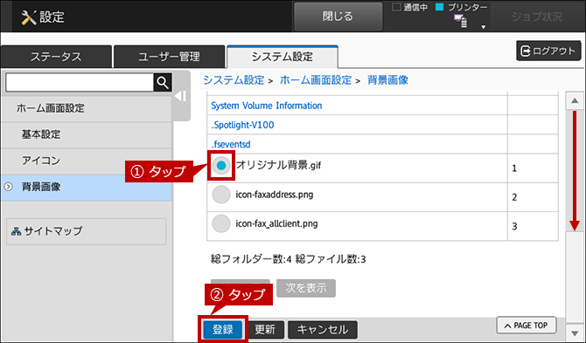
Task: Click the 次を表示 button
Action: pos(306,288)
